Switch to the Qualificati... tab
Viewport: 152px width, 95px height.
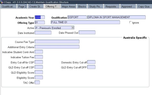click(8, 7)
